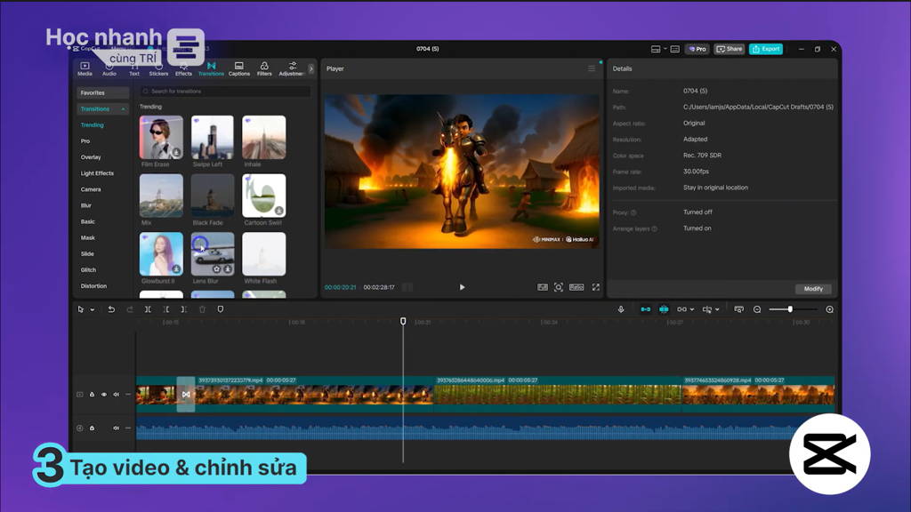
Task: Collapse the Transitions category list
Action: tap(123, 109)
